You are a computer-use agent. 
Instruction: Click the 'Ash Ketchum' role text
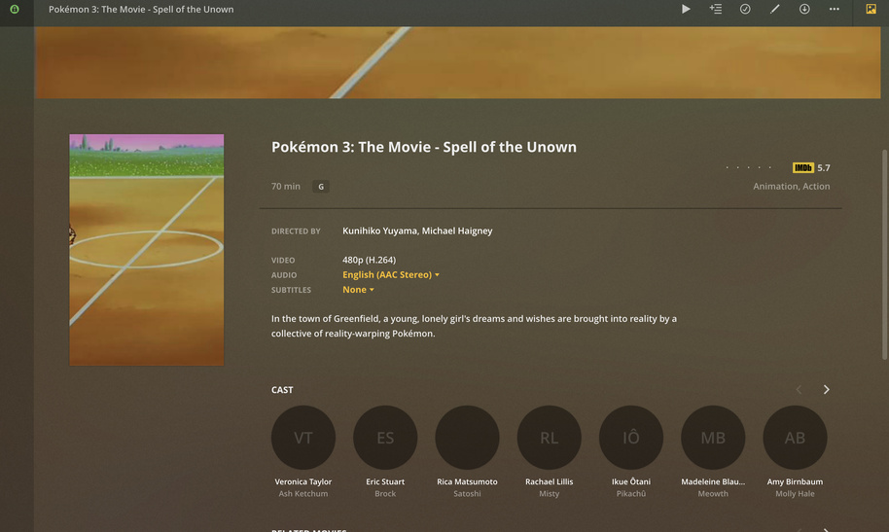[303, 494]
